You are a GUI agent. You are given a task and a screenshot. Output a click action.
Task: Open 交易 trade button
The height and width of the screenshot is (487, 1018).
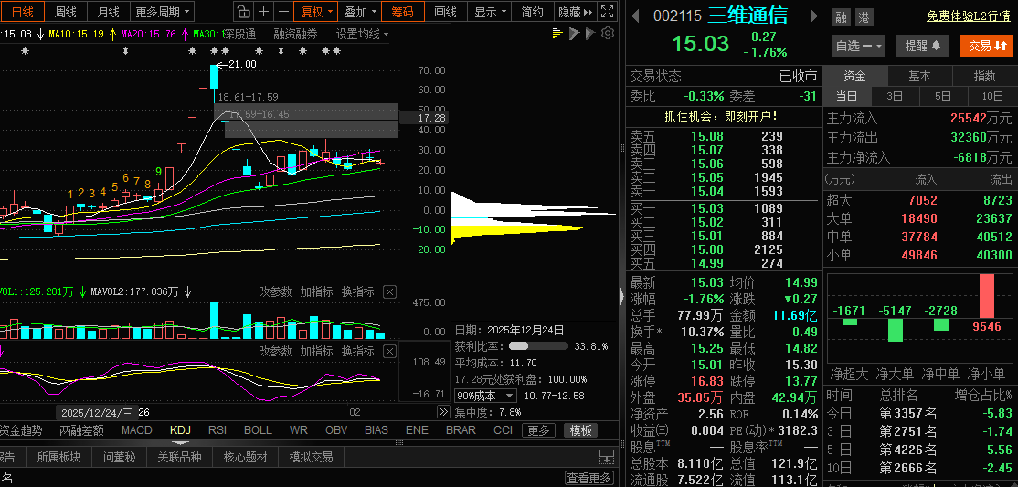[x=986, y=46]
